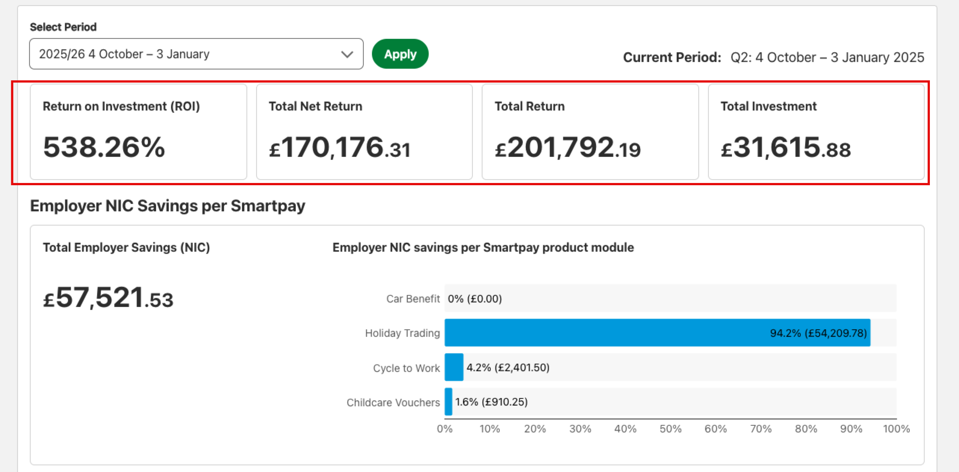The height and width of the screenshot is (472, 959).
Task: Click the 100% axis tick label
Action: pyautogui.click(x=896, y=429)
